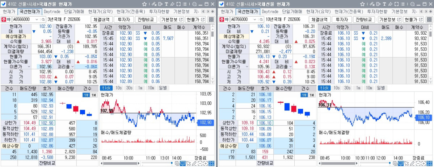
Task: Click bid price 106.09 in right order book
Action: [x=265, y=129]
